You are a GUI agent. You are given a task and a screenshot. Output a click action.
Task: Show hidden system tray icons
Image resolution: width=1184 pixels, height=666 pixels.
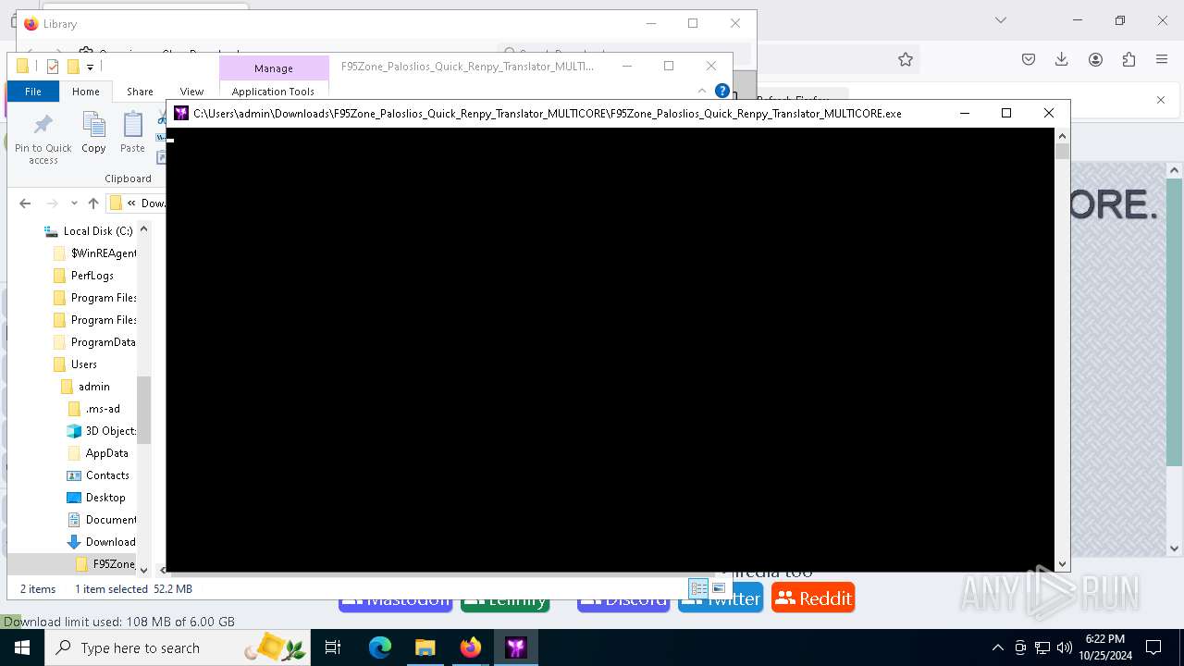click(997, 647)
